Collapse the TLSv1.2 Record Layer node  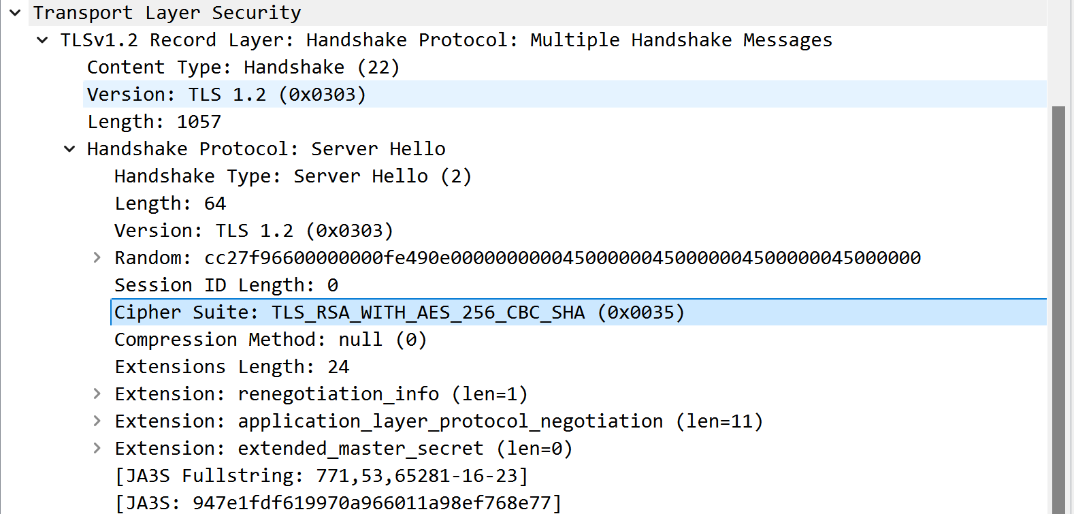point(42,39)
